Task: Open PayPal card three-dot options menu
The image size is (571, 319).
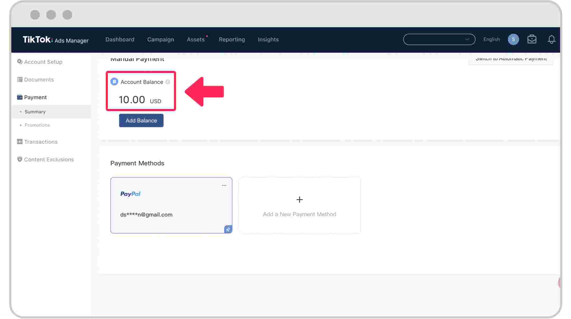Action: coord(224,185)
